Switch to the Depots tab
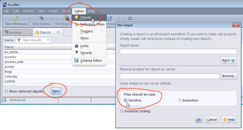 coord(48,32)
